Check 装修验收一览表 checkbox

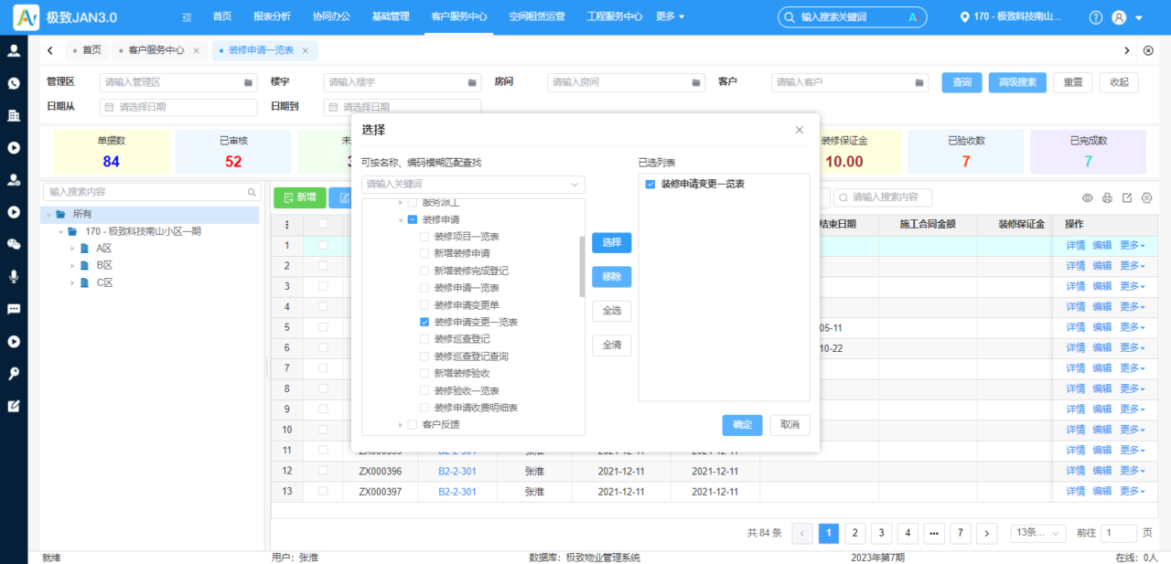coord(424,390)
